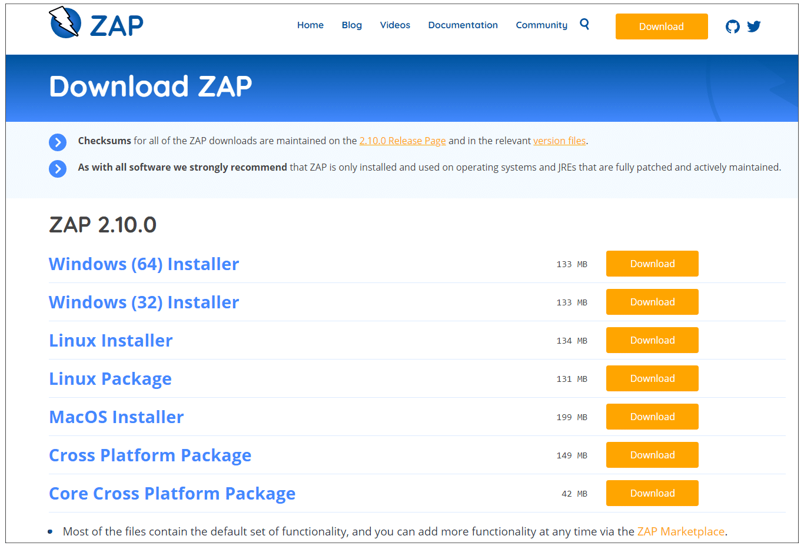Click the arrow icon beside the Checksums note
Image resolution: width=804 pixels, height=549 pixels.
(x=58, y=142)
